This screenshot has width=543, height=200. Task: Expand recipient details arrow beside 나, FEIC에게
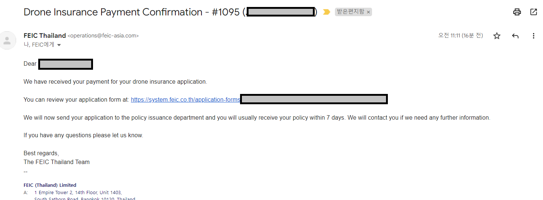[59, 45]
